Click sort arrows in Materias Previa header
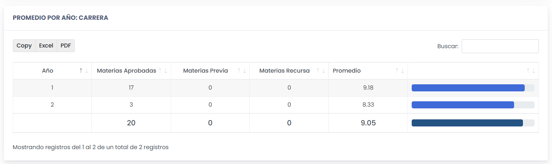This screenshot has width=552, height=164. click(x=242, y=71)
